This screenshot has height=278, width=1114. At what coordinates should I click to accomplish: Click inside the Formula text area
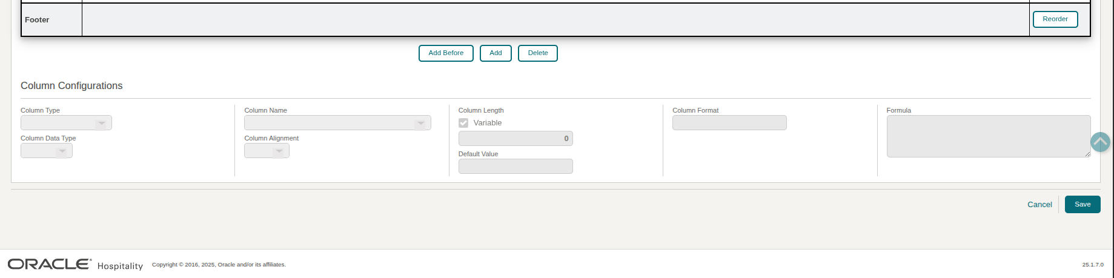pyautogui.click(x=987, y=136)
